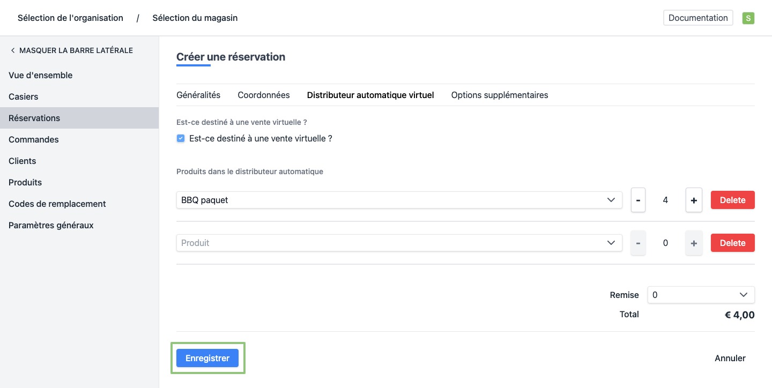Click minus on the empty product row
The width and height of the screenshot is (772, 388).
click(638, 243)
